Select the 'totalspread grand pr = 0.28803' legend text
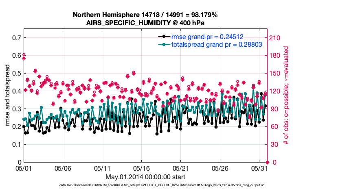The height and width of the screenshot is (191, 338). point(216,44)
